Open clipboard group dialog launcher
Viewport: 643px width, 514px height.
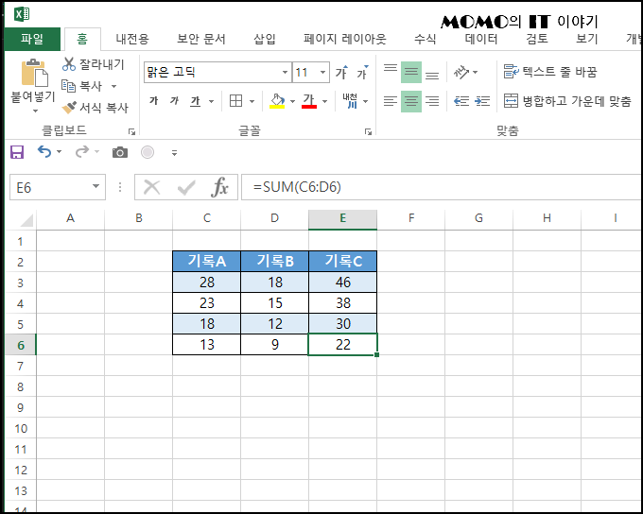131,131
